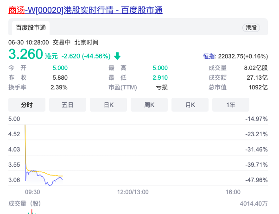Click the 港股 tag button

(x=251, y=28)
